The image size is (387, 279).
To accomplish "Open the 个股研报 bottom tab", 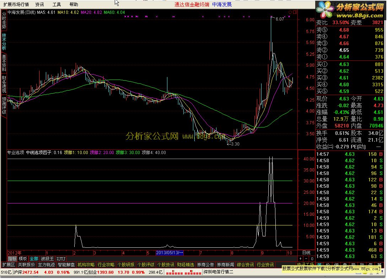I will [x=126, y=265].
